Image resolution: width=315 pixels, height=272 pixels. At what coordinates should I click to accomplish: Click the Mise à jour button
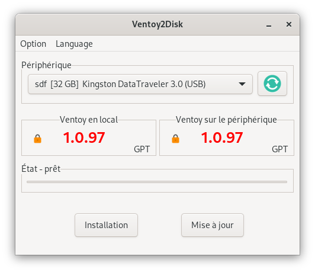(213, 225)
